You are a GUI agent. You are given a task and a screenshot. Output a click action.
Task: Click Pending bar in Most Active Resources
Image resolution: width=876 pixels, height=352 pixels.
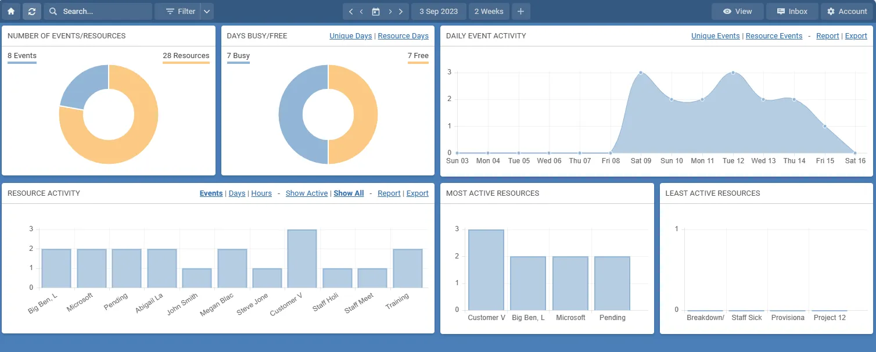pos(612,283)
